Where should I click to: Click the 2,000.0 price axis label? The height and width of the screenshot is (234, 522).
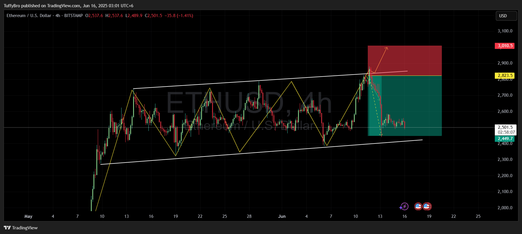tap(505, 208)
